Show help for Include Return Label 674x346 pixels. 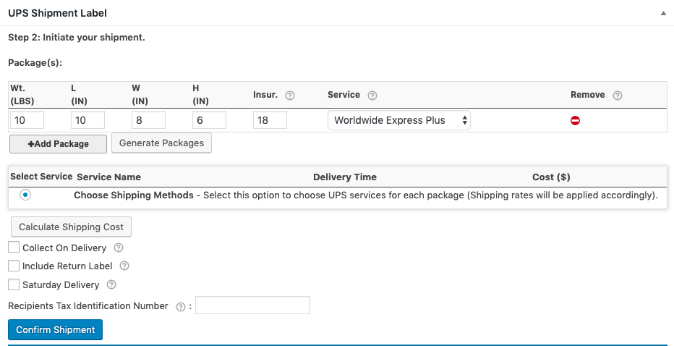coord(124,266)
